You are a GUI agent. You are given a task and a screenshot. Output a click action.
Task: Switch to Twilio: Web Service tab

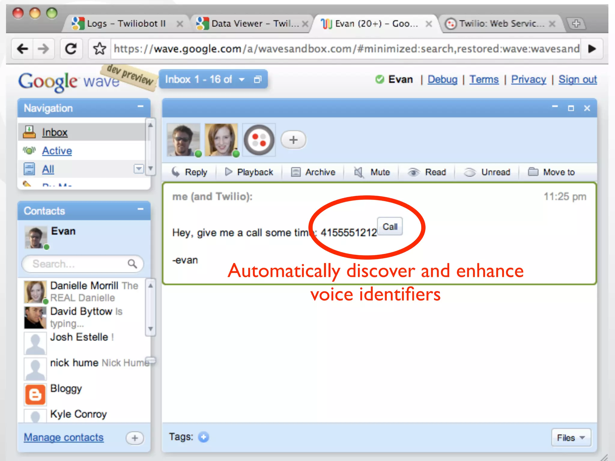click(501, 23)
